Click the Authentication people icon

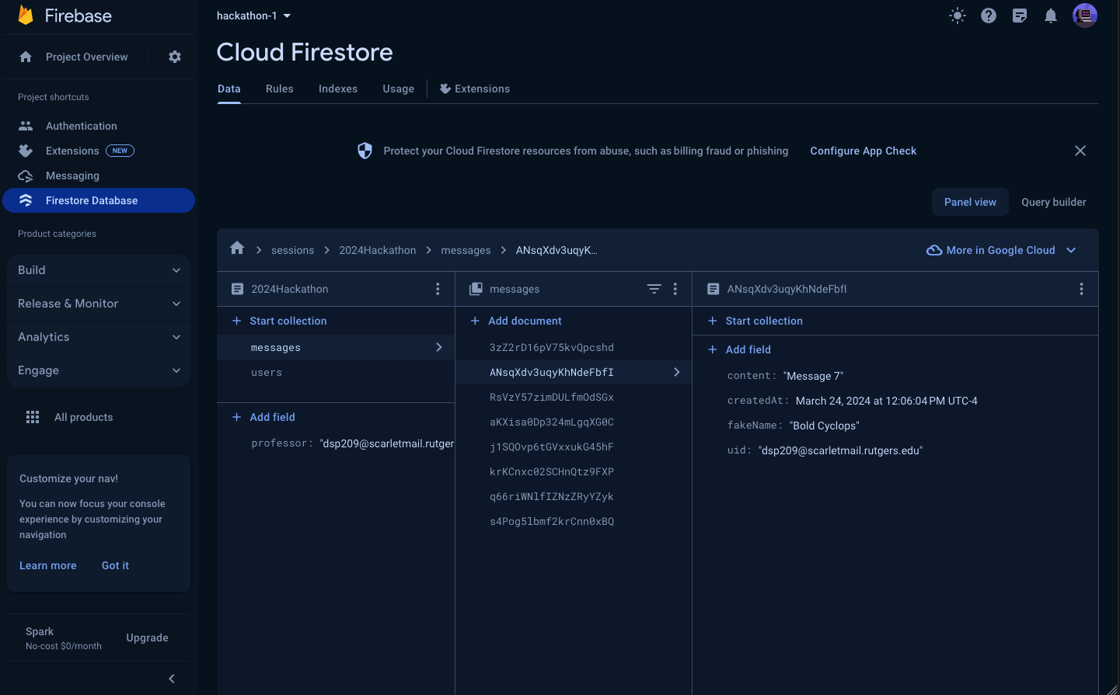click(26, 126)
